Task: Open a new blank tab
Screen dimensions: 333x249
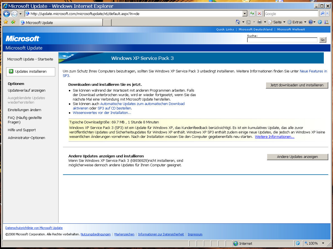Action: point(107,23)
